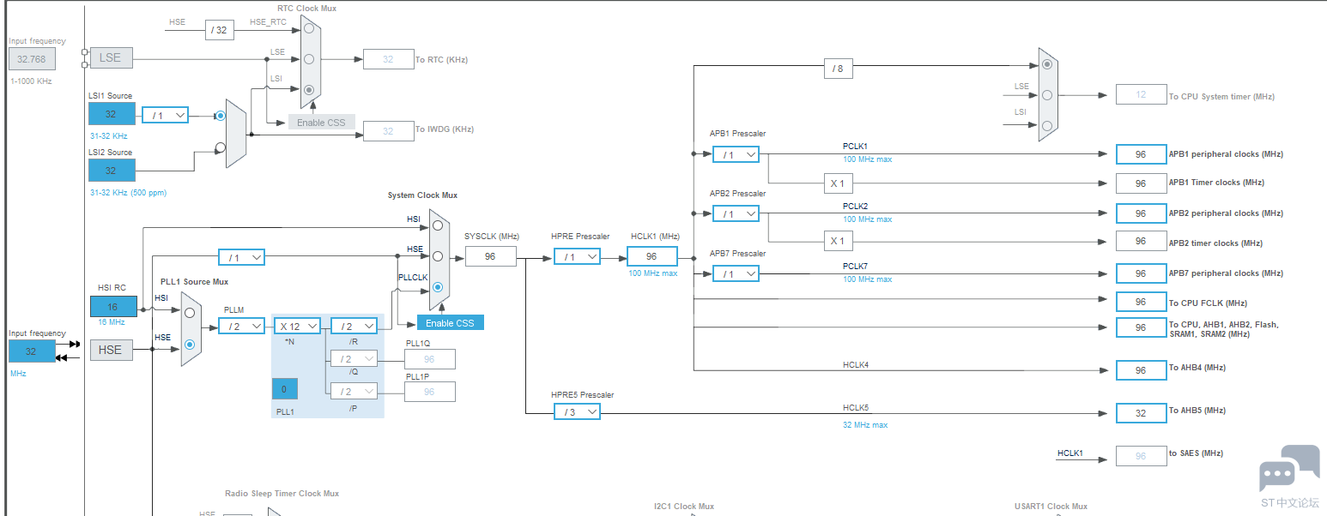Click LSI2 Source frequency field
This screenshot has height=516, width=1327.
(112, 171)
